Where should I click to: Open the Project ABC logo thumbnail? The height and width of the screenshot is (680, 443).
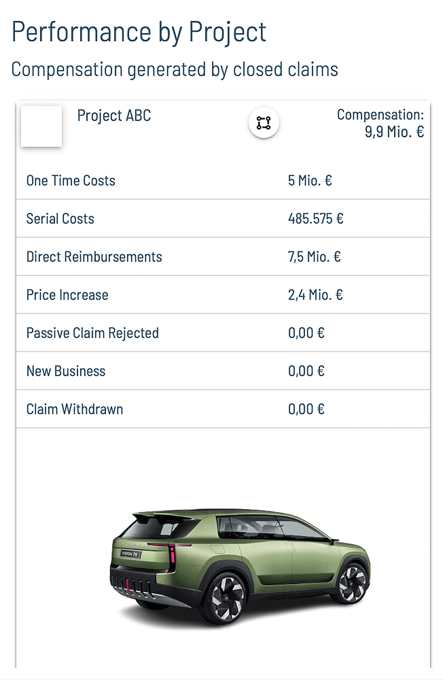pyautogui.click(x=42, y=126)
